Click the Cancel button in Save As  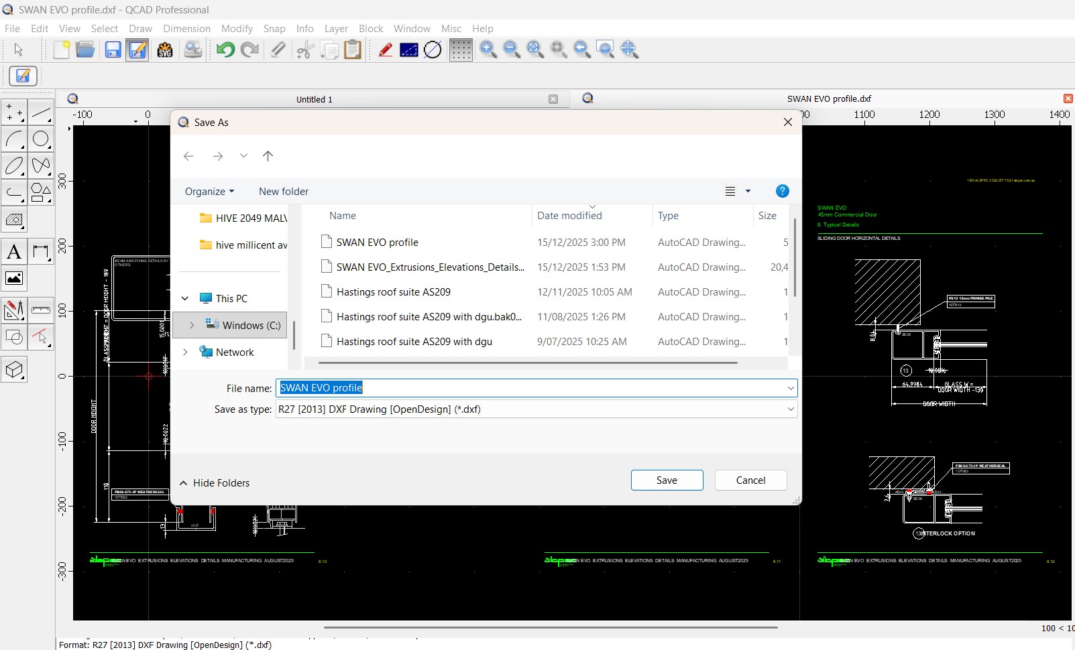click(750, 480)
